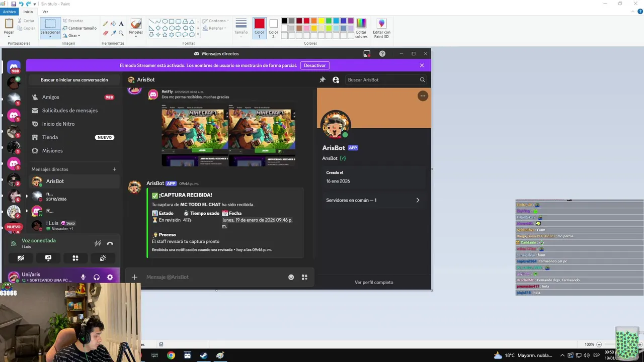Create a new direct message plus icon
644x362 pixels.
(114, 169)
